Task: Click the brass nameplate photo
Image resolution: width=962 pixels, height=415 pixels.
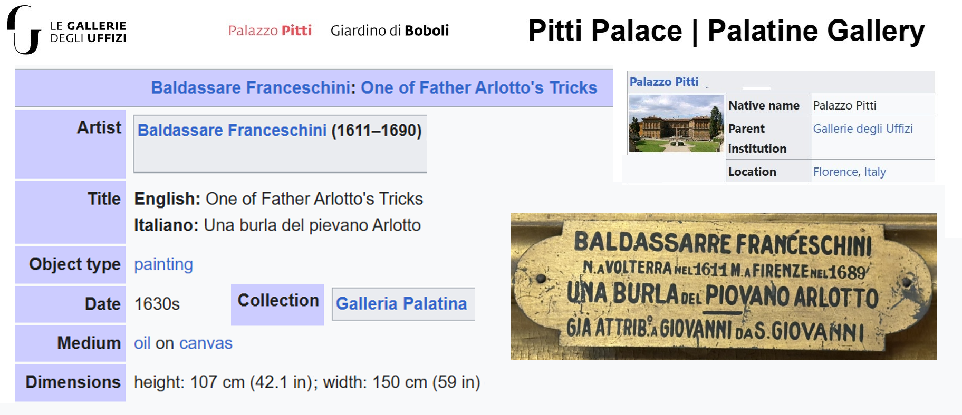Action: click(723, 286)
